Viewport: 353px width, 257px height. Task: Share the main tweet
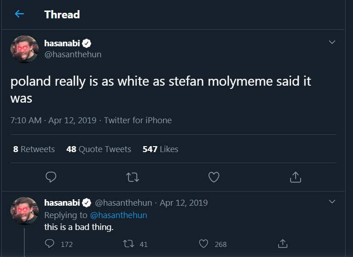tap(296, 177)
